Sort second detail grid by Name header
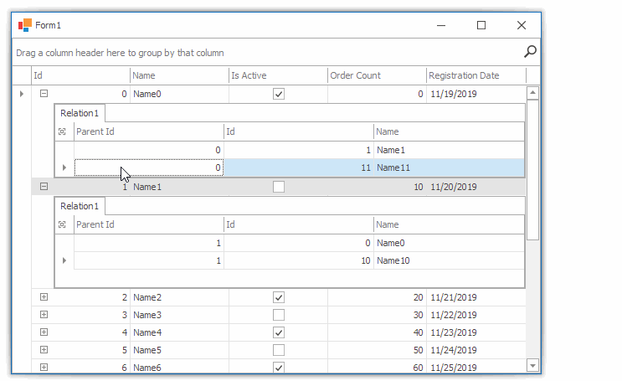622x381 pixels. 449,224
